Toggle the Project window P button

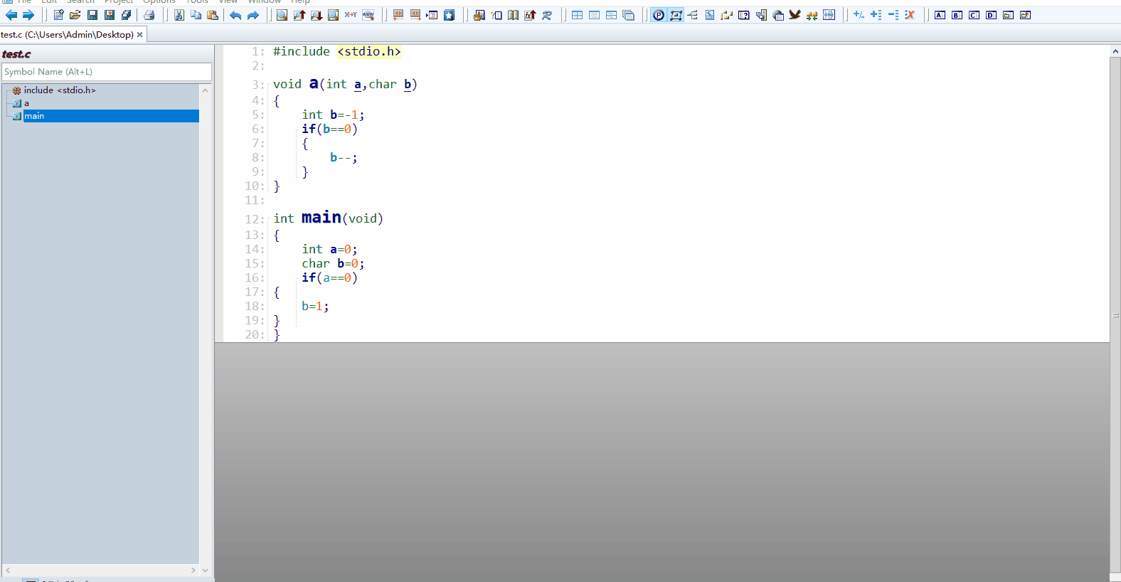point(659,15)
